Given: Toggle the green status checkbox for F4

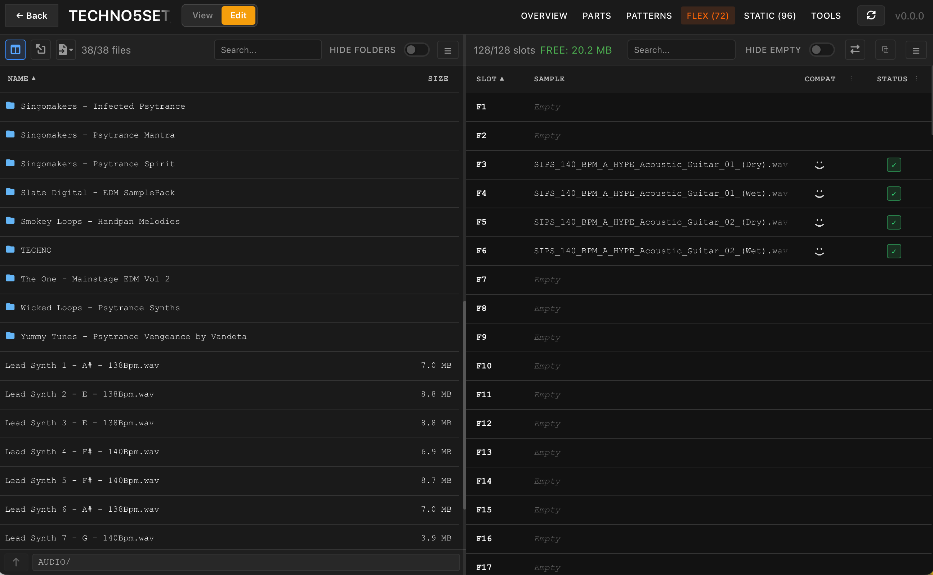Looking at the screenshot, I should tap(894, 194).
